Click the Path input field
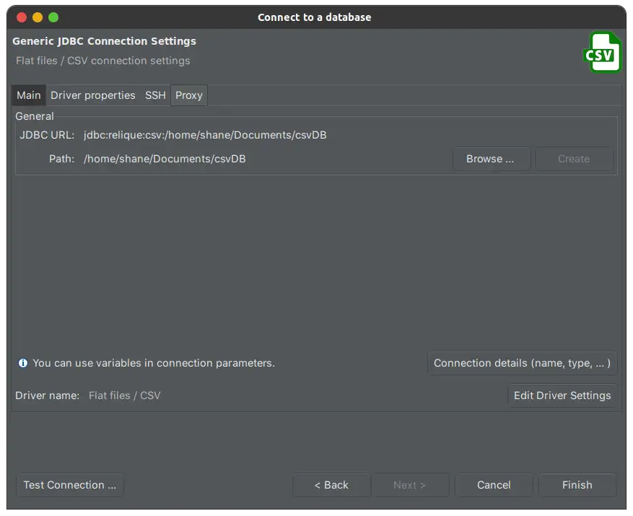633x516 pixels. 265,159
